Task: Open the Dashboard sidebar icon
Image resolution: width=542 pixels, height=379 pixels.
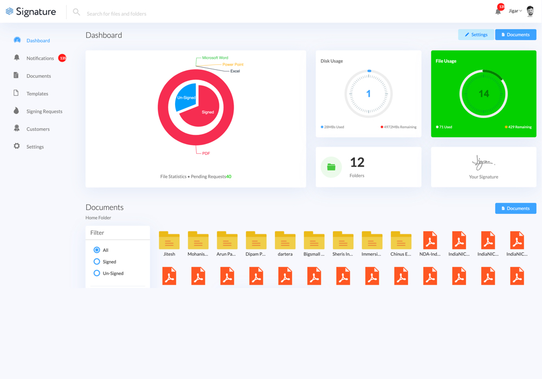Action: pyautogui.click(x=17, y=40)
